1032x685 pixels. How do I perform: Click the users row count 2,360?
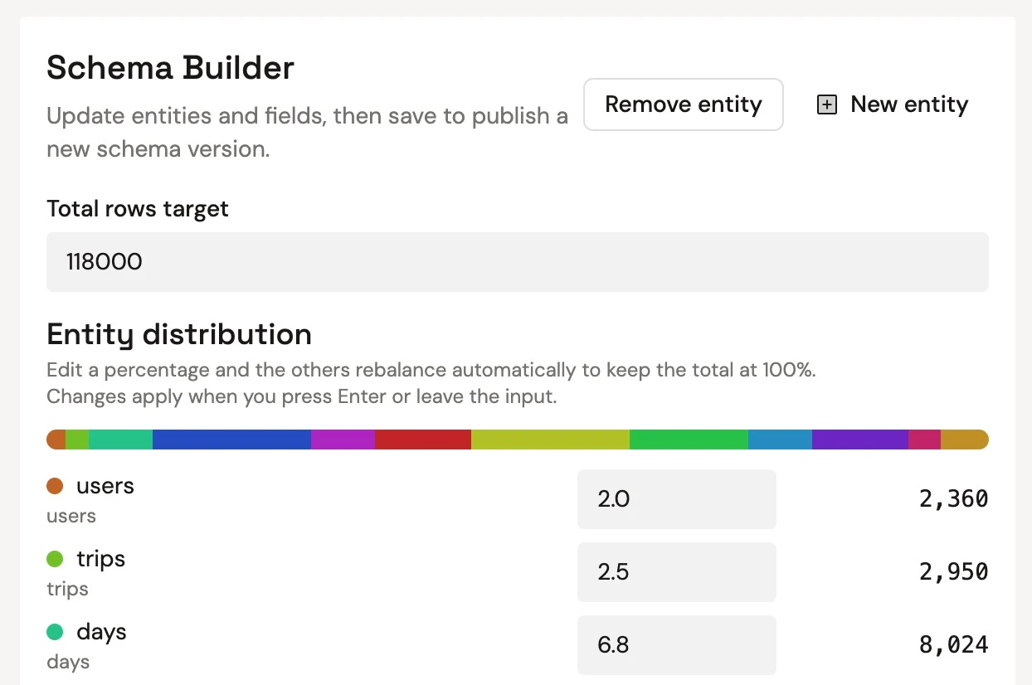(953, 499)
